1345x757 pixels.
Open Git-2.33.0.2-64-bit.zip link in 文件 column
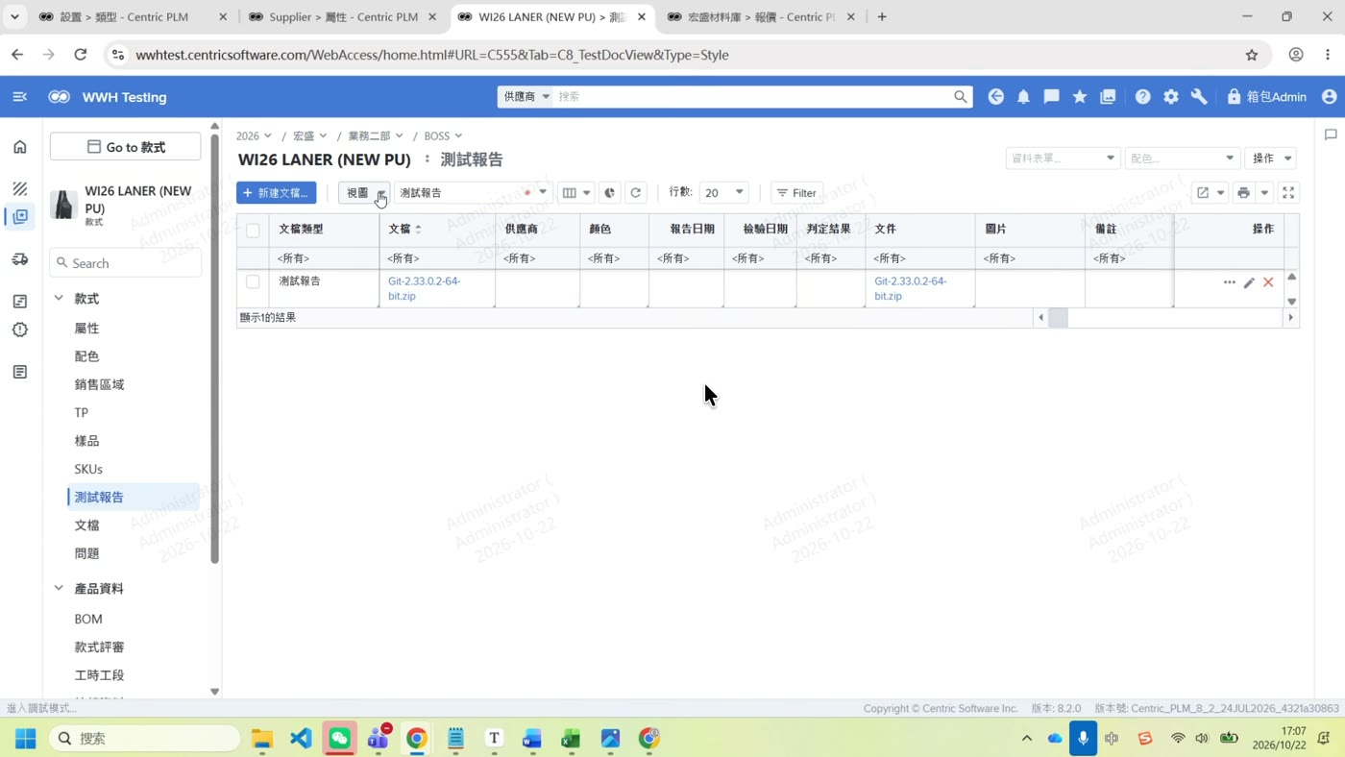tap(911, 288)
